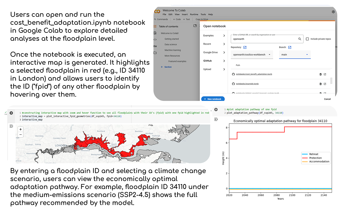
Task: Click the New notebook button
Action: pyautogui.click(x=213, y=99)
